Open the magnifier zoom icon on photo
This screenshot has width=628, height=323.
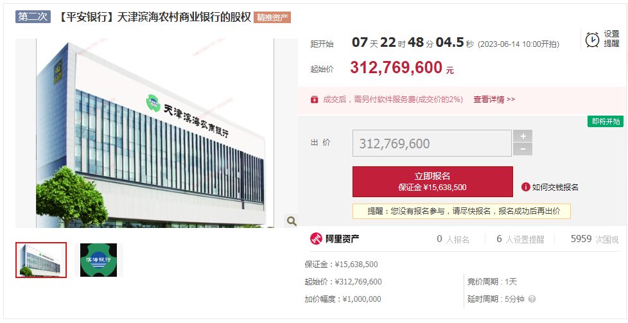(x=292, y=221)
